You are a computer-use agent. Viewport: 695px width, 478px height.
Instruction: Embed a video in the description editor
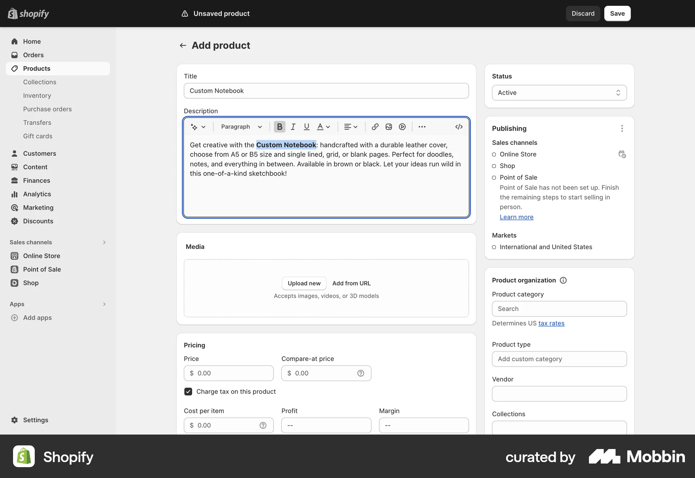pos(402,126)
